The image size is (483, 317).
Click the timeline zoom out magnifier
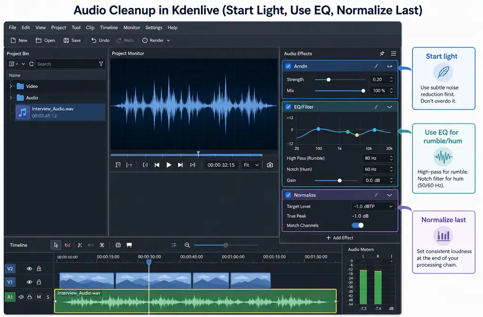[187, 245]
